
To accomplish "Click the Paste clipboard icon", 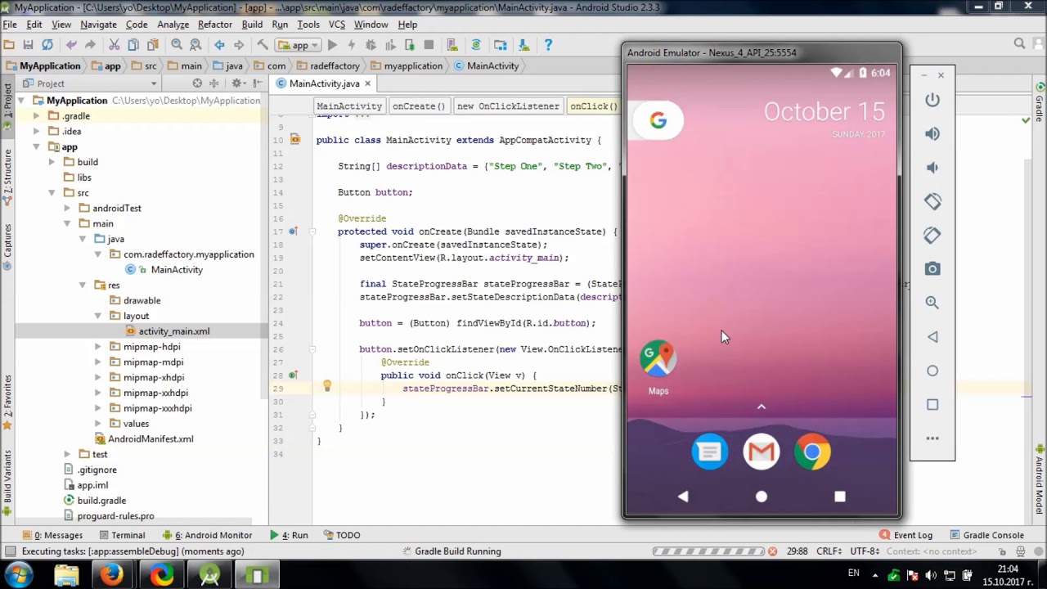I will coord(152,45).
